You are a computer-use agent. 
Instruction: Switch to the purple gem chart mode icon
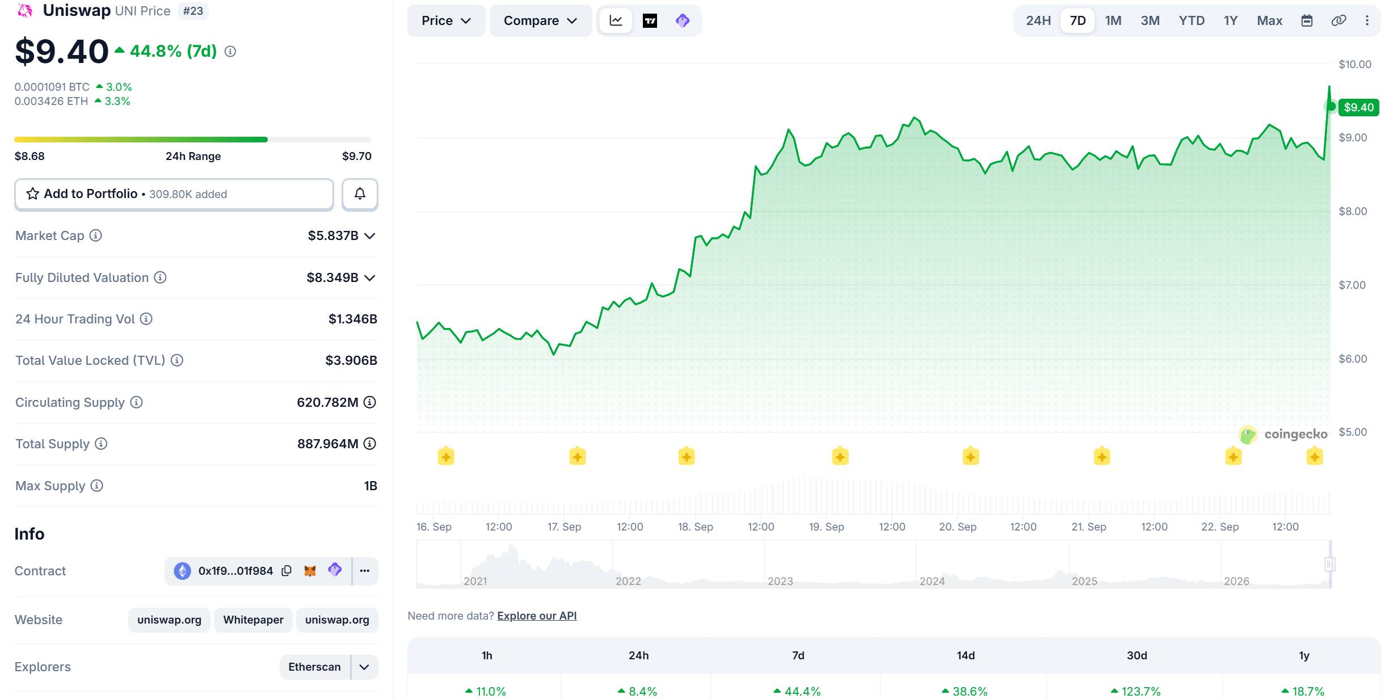click(x=683, y=21)
